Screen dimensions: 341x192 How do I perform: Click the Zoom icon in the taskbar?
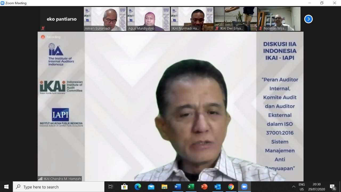pos(244,187)
